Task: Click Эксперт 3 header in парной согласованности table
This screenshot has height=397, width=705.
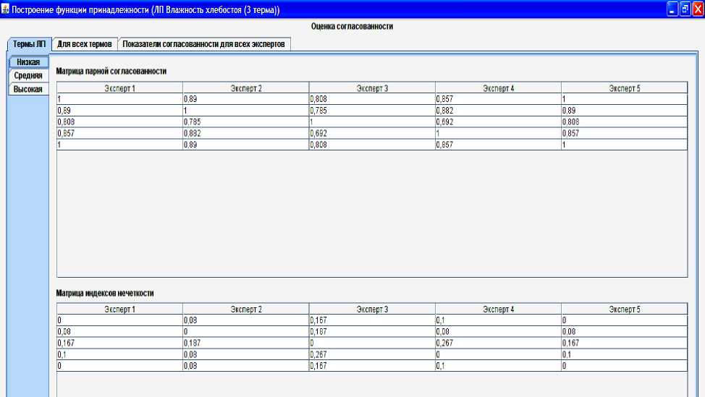Action: [x=372, y=88]
